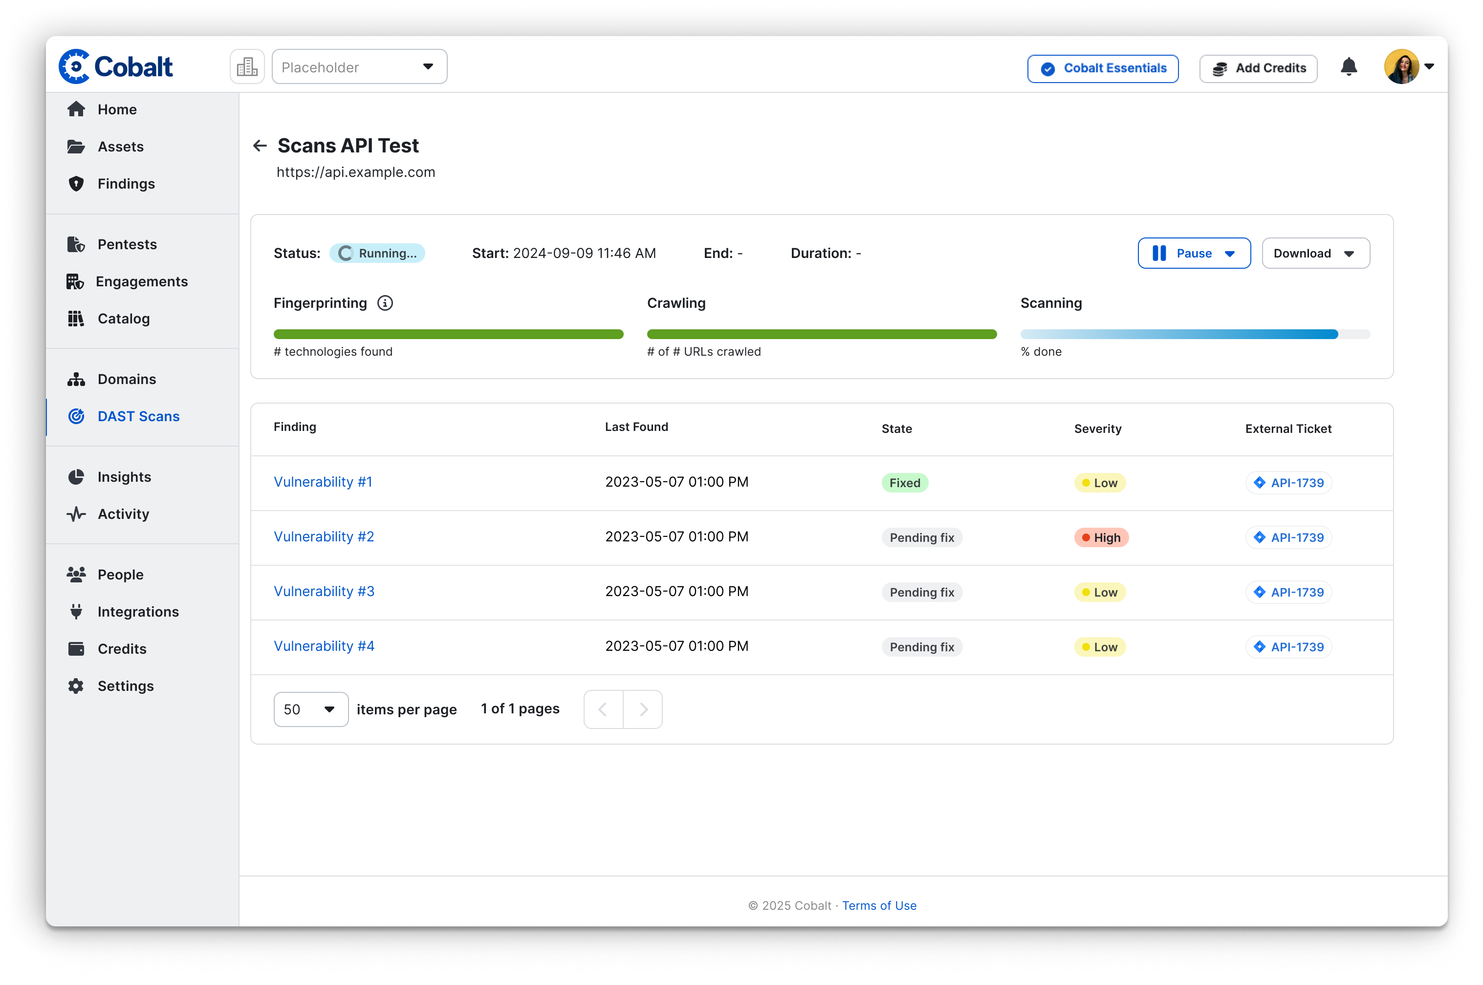Viewport: 1483px width, 985px height.
Task: Click the Finding column header
Action: pyautogui.click(x=295, y=427)
